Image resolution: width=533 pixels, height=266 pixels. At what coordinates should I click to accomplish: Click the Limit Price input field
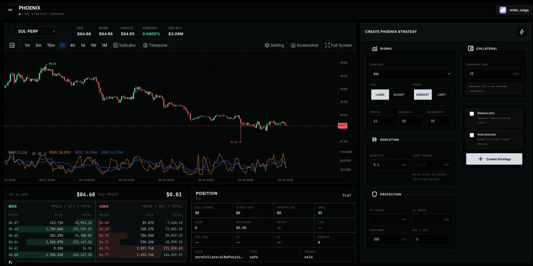tap(432, 165)
